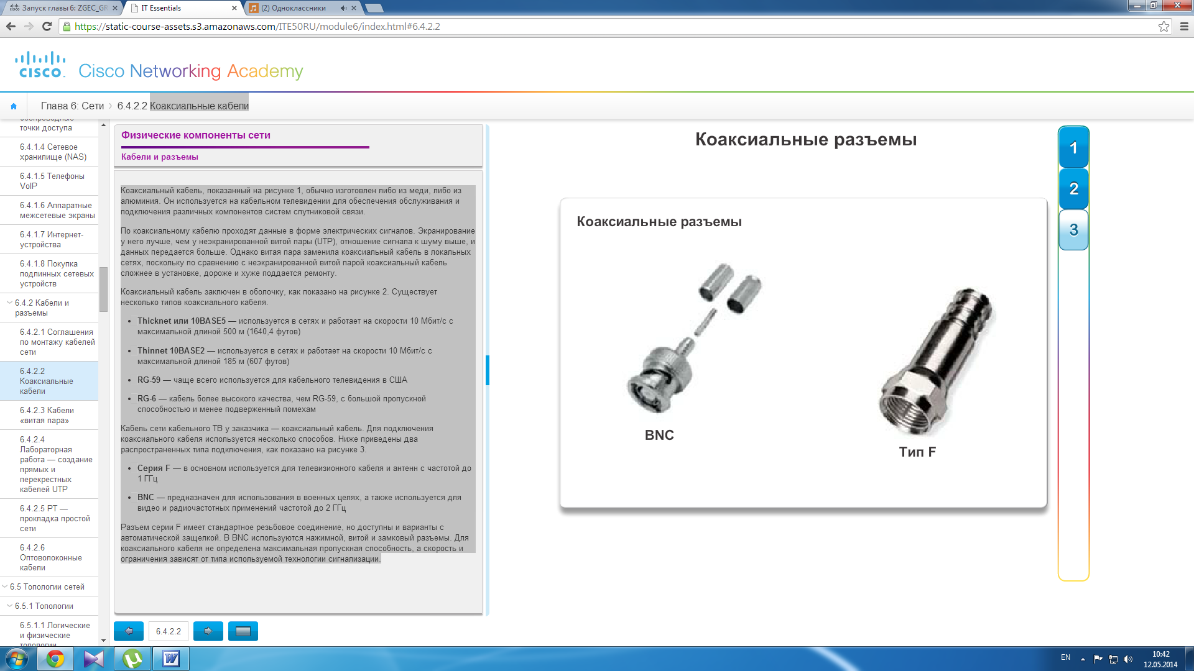Go forward in browser history
The height and width of the screenshot is (671, 1194).
[29, 26]
